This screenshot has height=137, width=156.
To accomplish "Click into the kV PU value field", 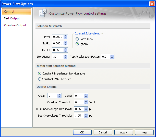I will 57,50.
